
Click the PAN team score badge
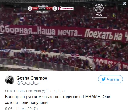tap(33, 9)
